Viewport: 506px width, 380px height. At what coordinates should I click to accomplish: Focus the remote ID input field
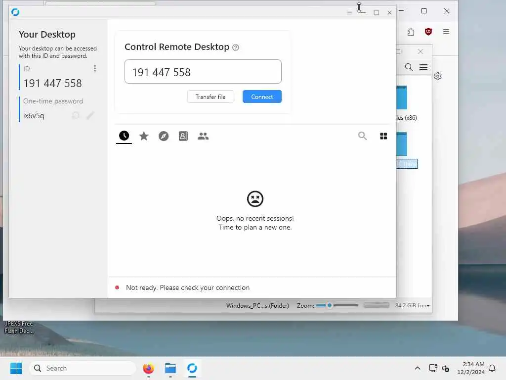(203, 71)
